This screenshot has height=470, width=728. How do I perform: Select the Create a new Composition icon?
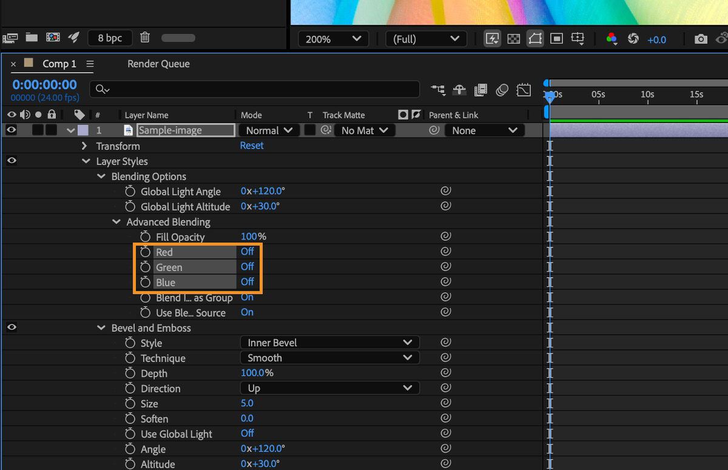coord(53,38)
